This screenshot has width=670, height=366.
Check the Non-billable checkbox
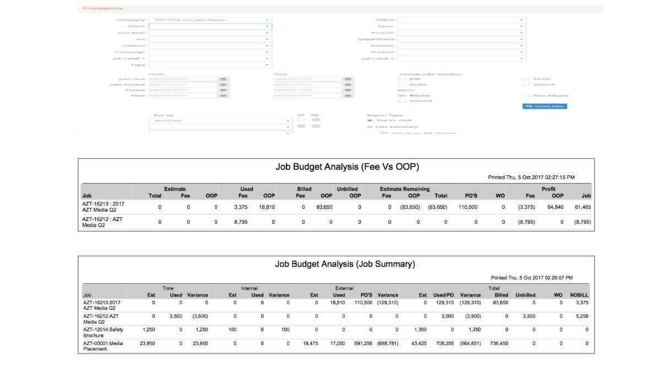(526, 95)
